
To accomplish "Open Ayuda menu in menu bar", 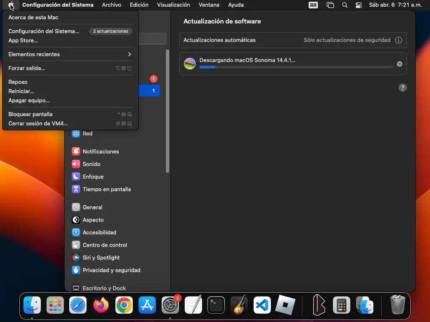I will pos(236,5).
